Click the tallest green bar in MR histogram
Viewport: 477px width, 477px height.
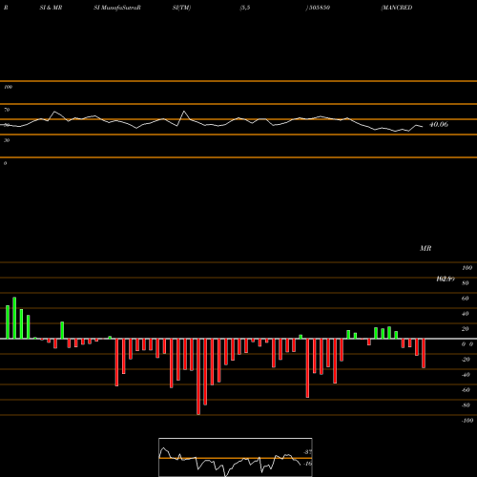coord(14,318)
